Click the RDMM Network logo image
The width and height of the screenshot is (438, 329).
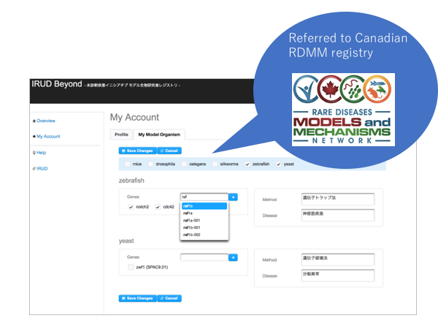click(x=343, y=110)
